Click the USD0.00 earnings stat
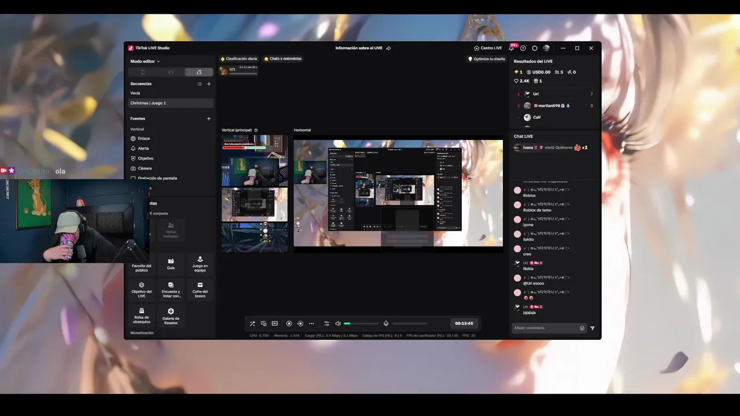This screenshot has width=740, height=416. 538,72
